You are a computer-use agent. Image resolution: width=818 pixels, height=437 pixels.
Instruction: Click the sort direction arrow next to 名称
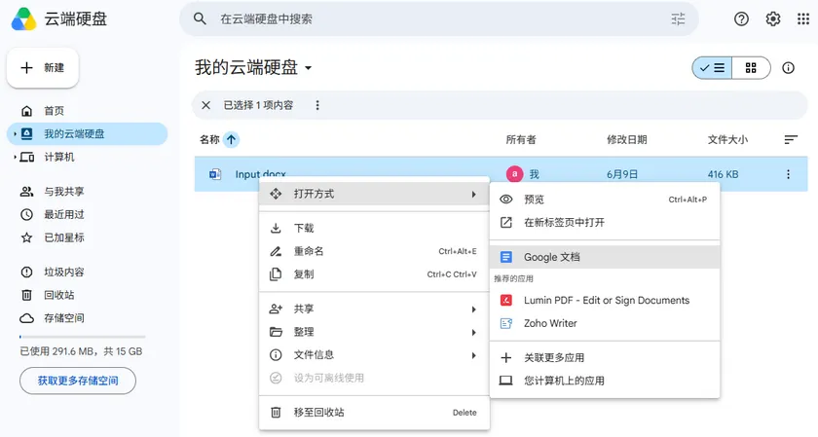click(x=231, y=139)
